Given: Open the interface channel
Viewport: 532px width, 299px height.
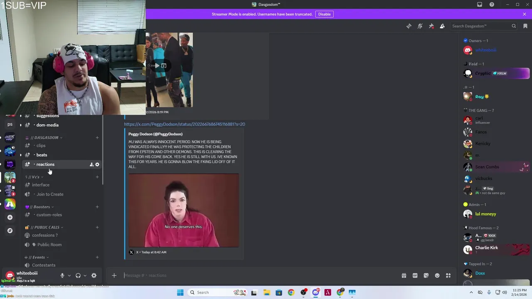Looking at the screenshot, I should coord(62,185).
